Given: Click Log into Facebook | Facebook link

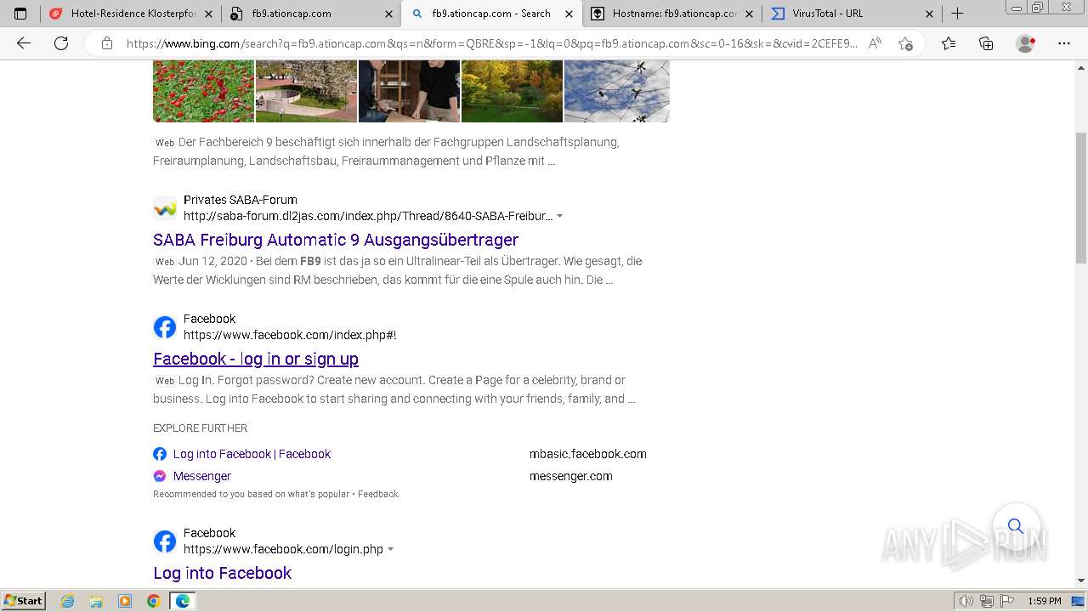Looking at the screenshot, I should tap(252, 454).
